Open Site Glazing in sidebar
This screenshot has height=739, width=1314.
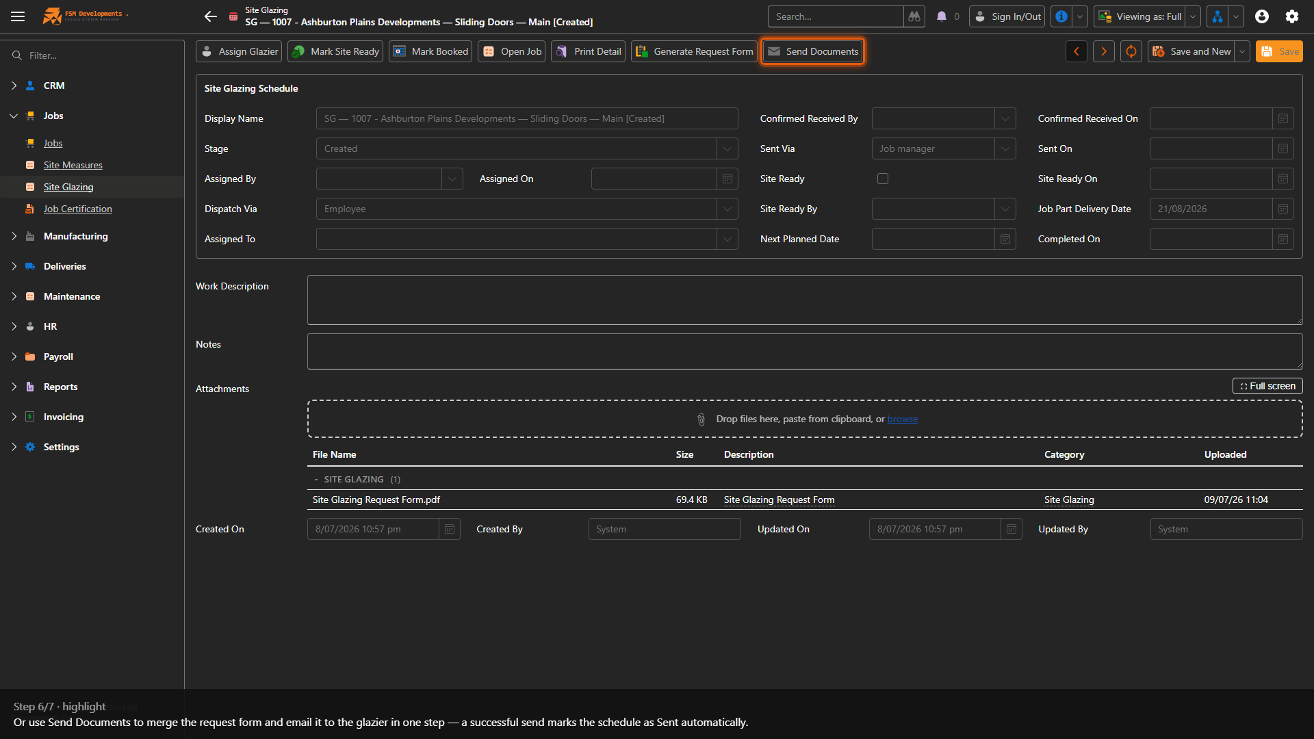(68, 187)
